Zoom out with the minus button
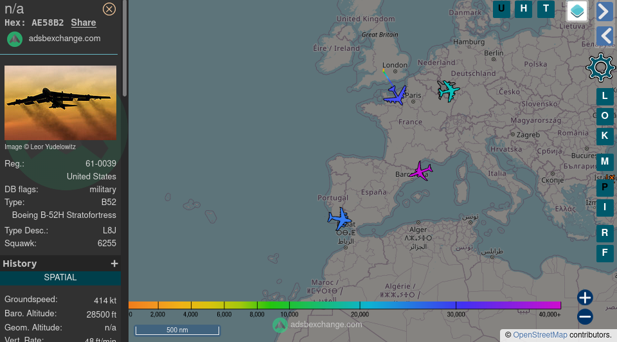This screenshot has width=617, height=342. point(585,316)
